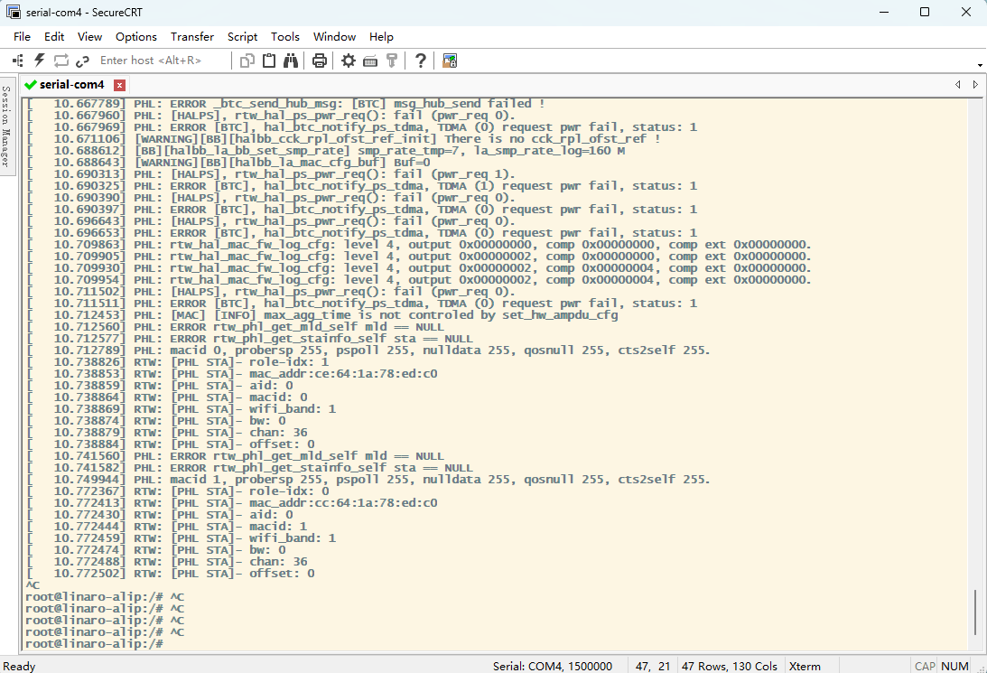Click the SecureCRT title bar app icon
The image size is (987, 673).
pos(14,12)
